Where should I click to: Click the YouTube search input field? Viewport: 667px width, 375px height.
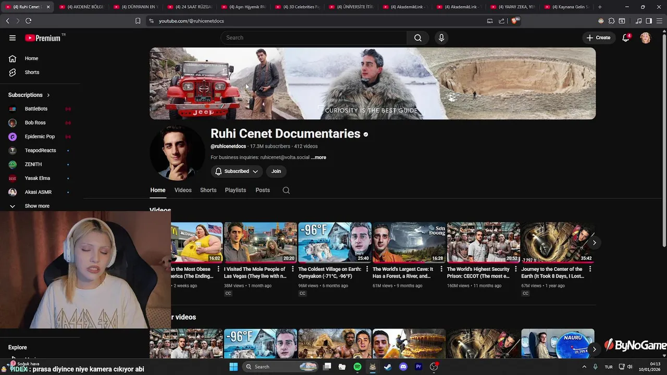314,37
